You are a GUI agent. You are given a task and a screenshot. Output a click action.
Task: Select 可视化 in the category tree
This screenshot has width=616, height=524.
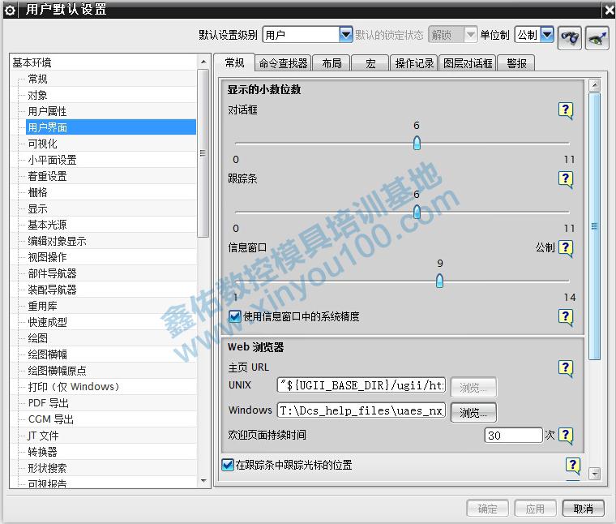point(43,144)
